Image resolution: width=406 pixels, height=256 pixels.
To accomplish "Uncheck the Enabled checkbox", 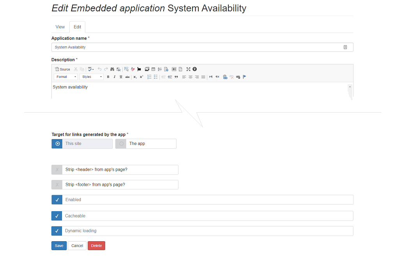I will tap(202, 200).
